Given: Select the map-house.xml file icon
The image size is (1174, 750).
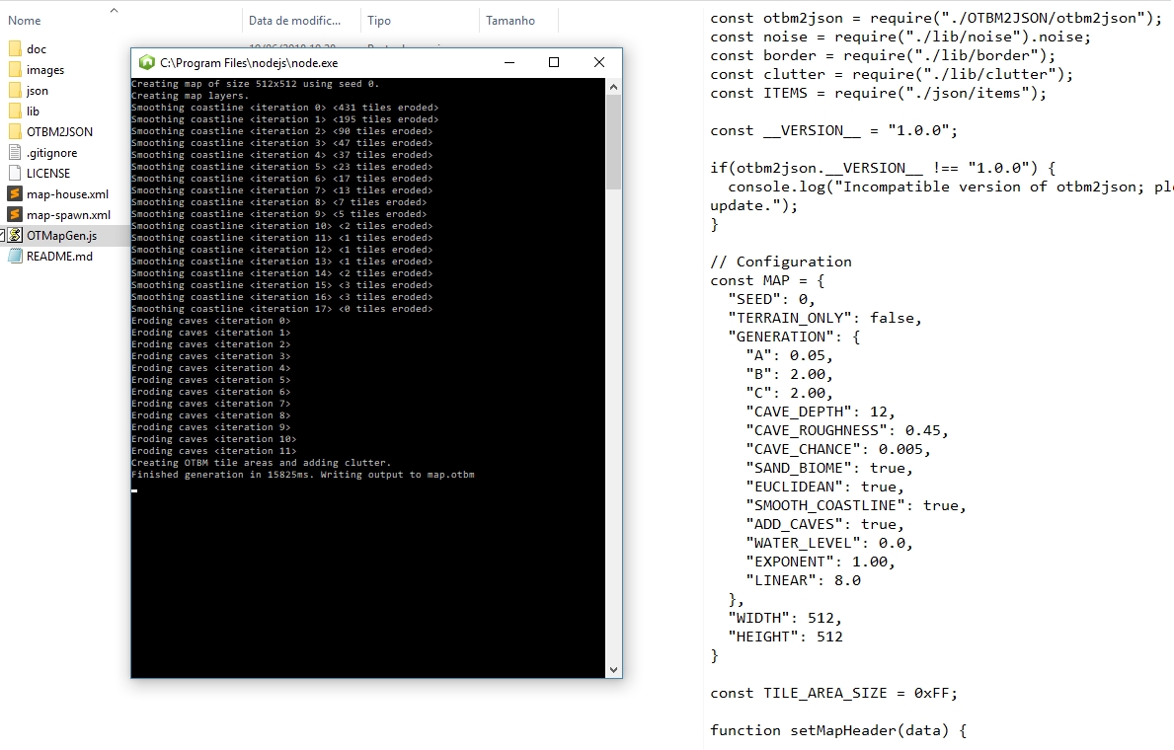Looking at the screenshot, I should [15, 193].
